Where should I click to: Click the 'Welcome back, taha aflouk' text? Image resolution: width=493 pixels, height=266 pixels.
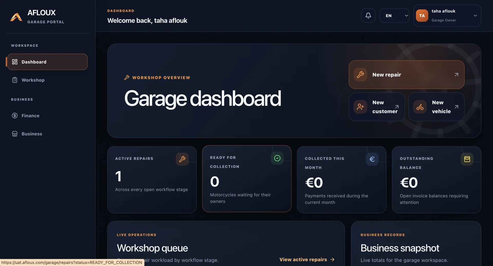tap(147, 21)
